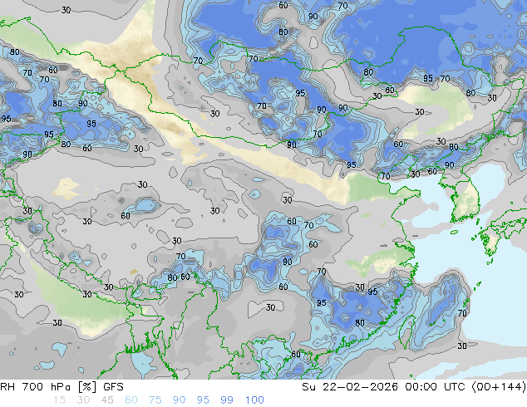Select legend value 100 in the color scale

pyautogui.click(x=254, y=400)
